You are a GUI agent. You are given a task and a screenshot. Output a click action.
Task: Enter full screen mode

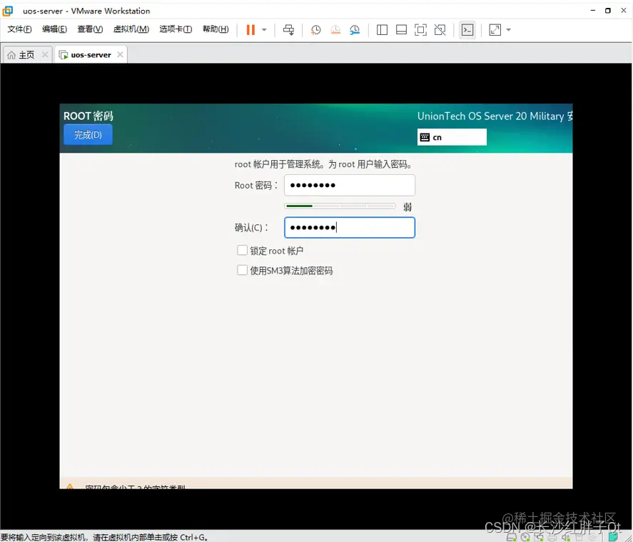point(420,29)
